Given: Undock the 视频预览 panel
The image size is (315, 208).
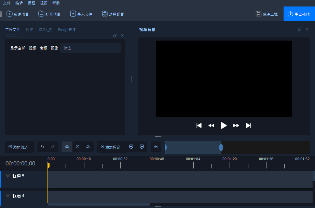Looking at the screenshot, I should click(x=300, y=29).
